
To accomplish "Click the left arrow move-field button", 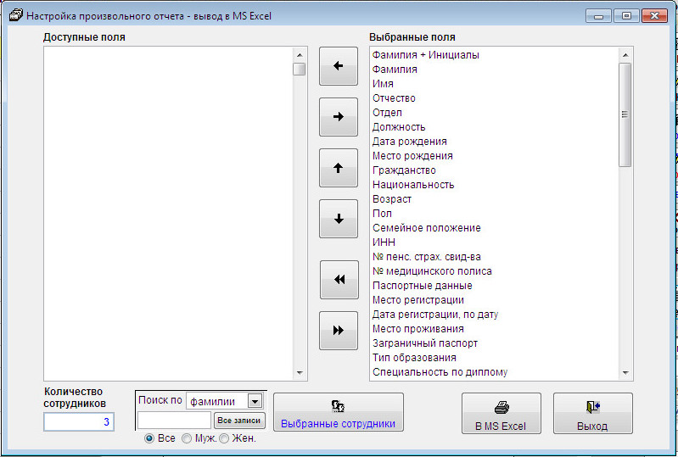I will 338,66.
